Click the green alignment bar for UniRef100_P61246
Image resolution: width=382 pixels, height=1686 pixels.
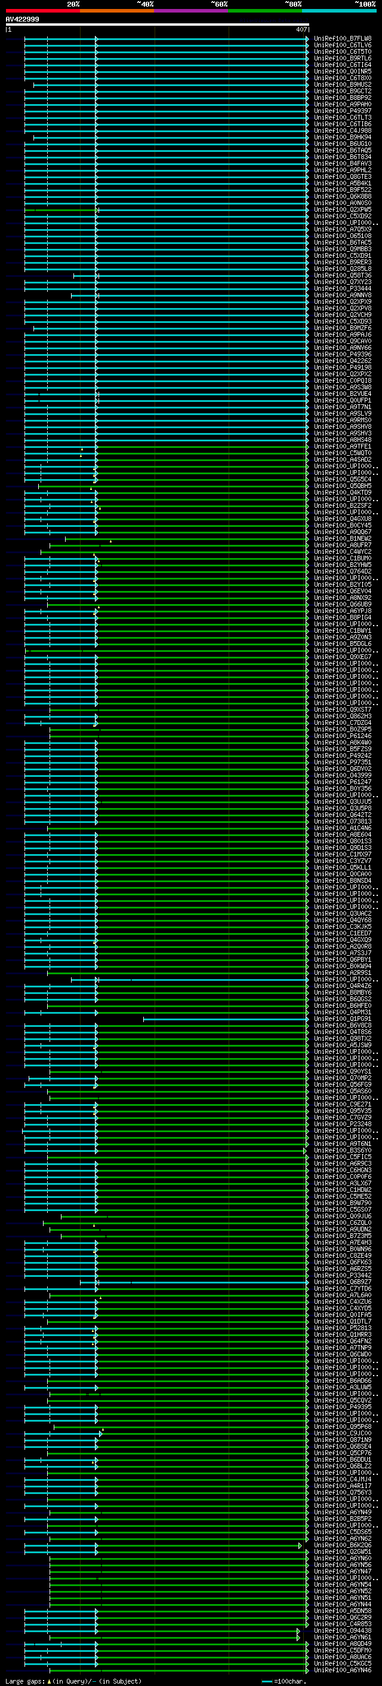coord(178,736)
